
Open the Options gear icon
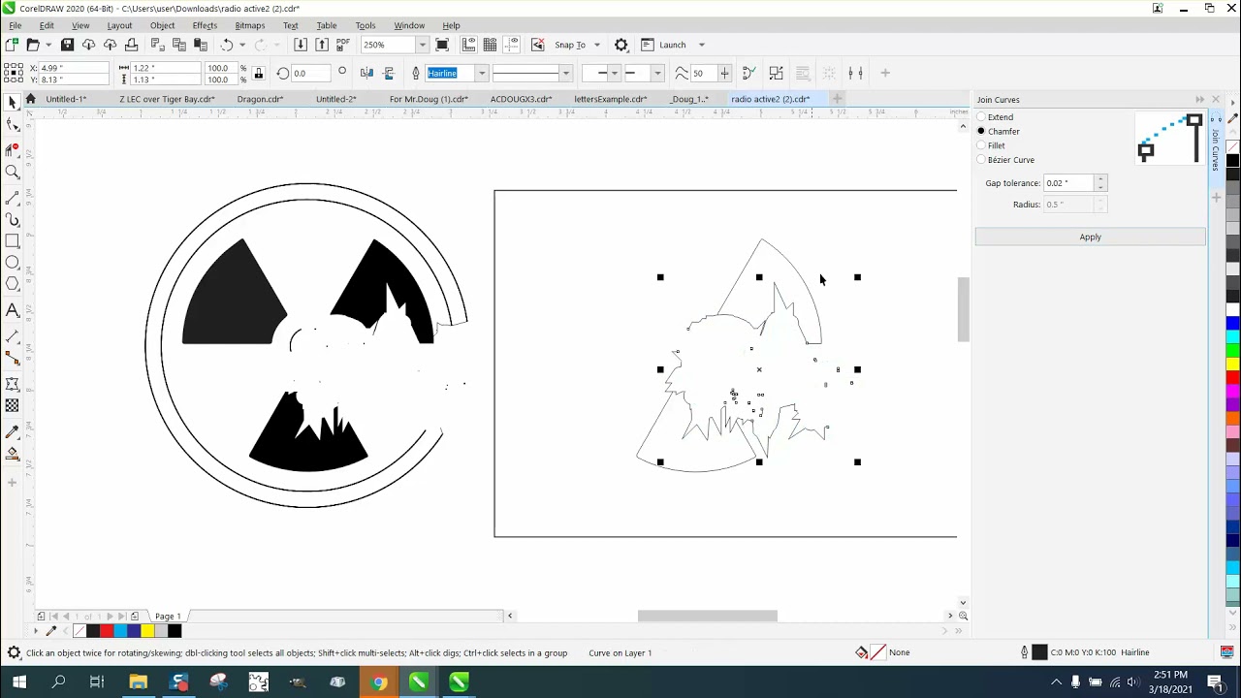[x=621, y=45]
